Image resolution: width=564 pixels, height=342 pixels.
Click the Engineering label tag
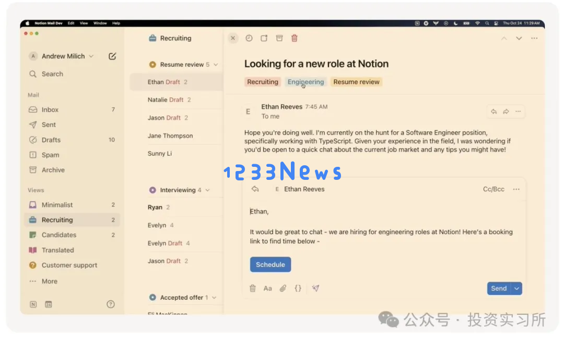(305, 82)
